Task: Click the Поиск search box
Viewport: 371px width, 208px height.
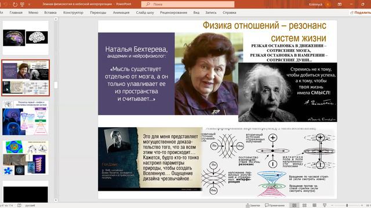Action: (188, 4)
